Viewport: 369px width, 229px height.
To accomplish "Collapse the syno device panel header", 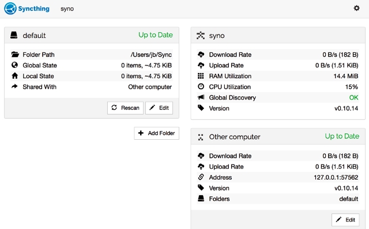I will point(278,35).
